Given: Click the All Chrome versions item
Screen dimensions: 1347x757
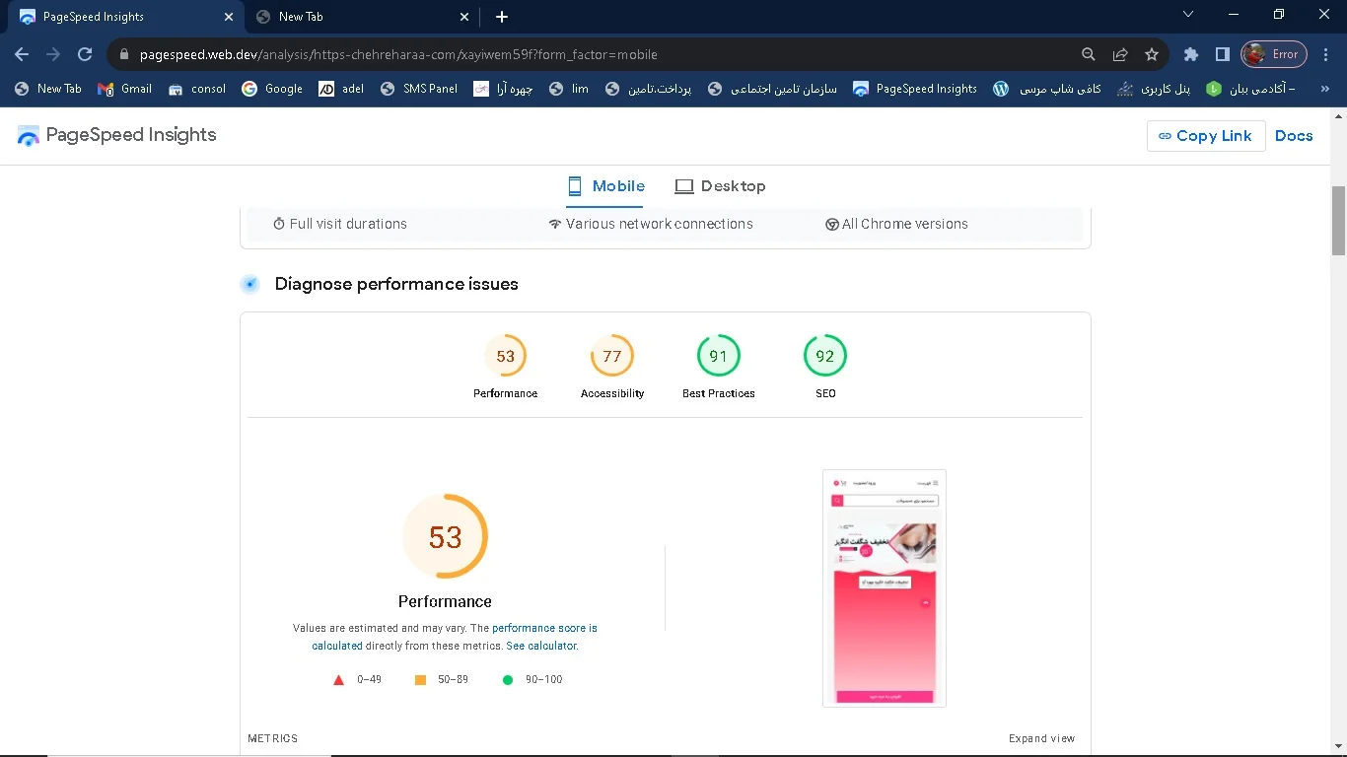Looking at the screenshot, I should (896, 224).
